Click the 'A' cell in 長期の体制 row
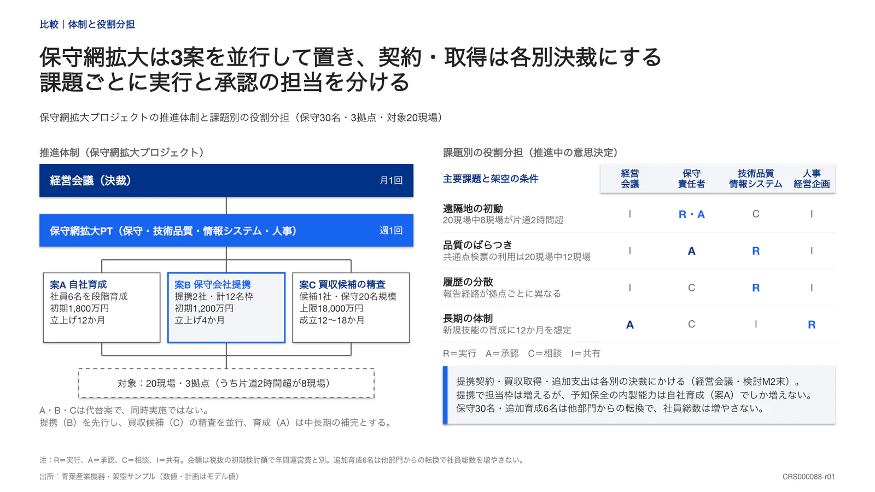This screenshot has width=875, height=492. (630, 325)
